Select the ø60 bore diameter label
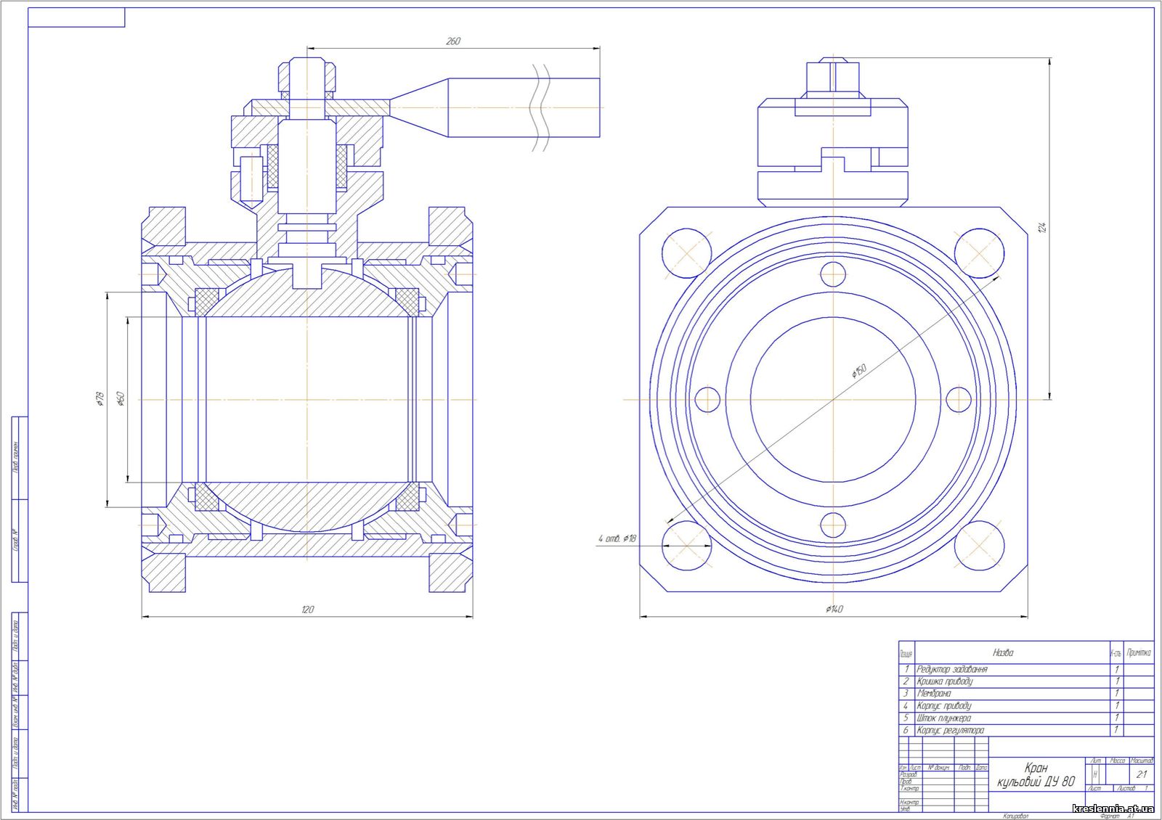 click(x=121, y=398)
